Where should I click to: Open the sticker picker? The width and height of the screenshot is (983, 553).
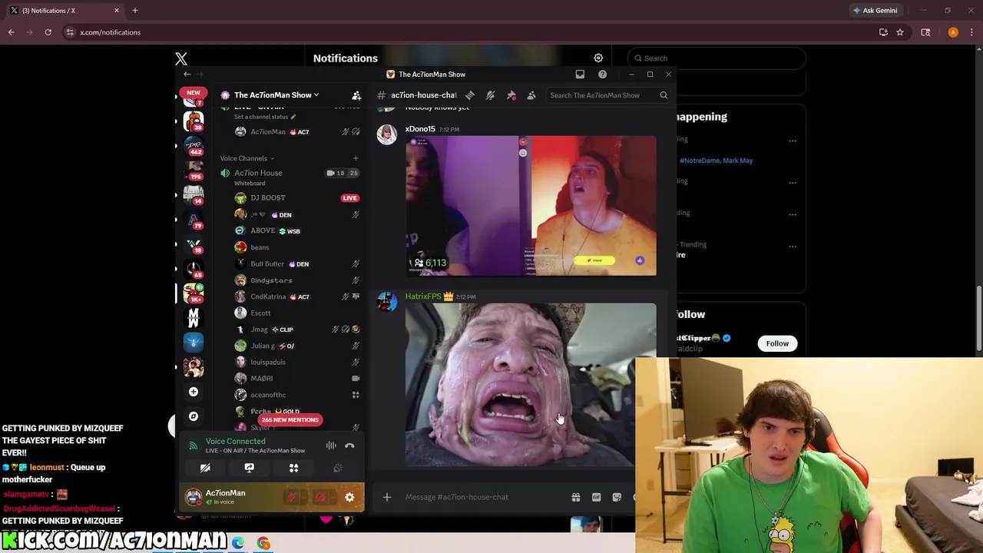[617, 497]
